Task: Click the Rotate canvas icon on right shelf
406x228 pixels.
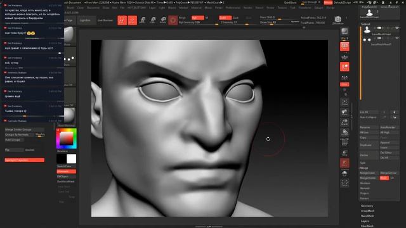Action: 344,132
